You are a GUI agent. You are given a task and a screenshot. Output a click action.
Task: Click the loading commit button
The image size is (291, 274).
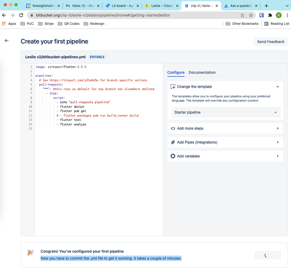click(268, 255)
